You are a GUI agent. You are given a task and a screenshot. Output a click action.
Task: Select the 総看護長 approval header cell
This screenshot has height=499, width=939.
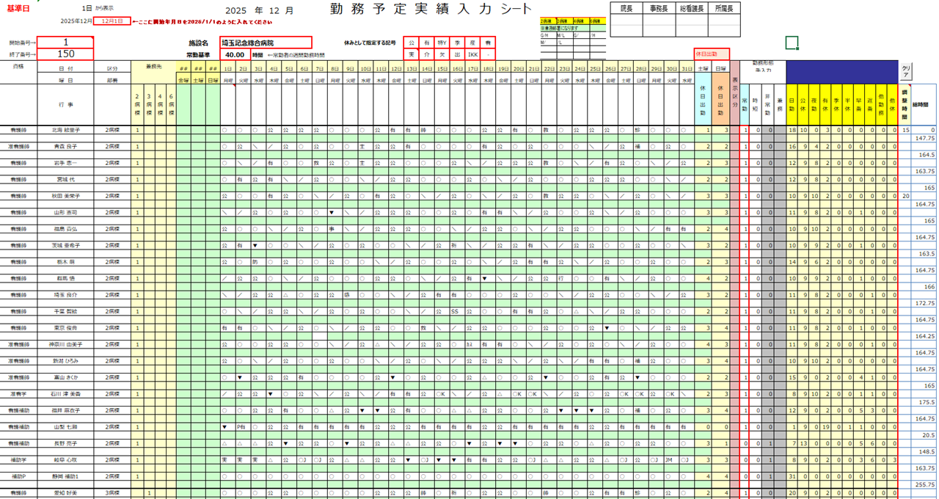691,7
